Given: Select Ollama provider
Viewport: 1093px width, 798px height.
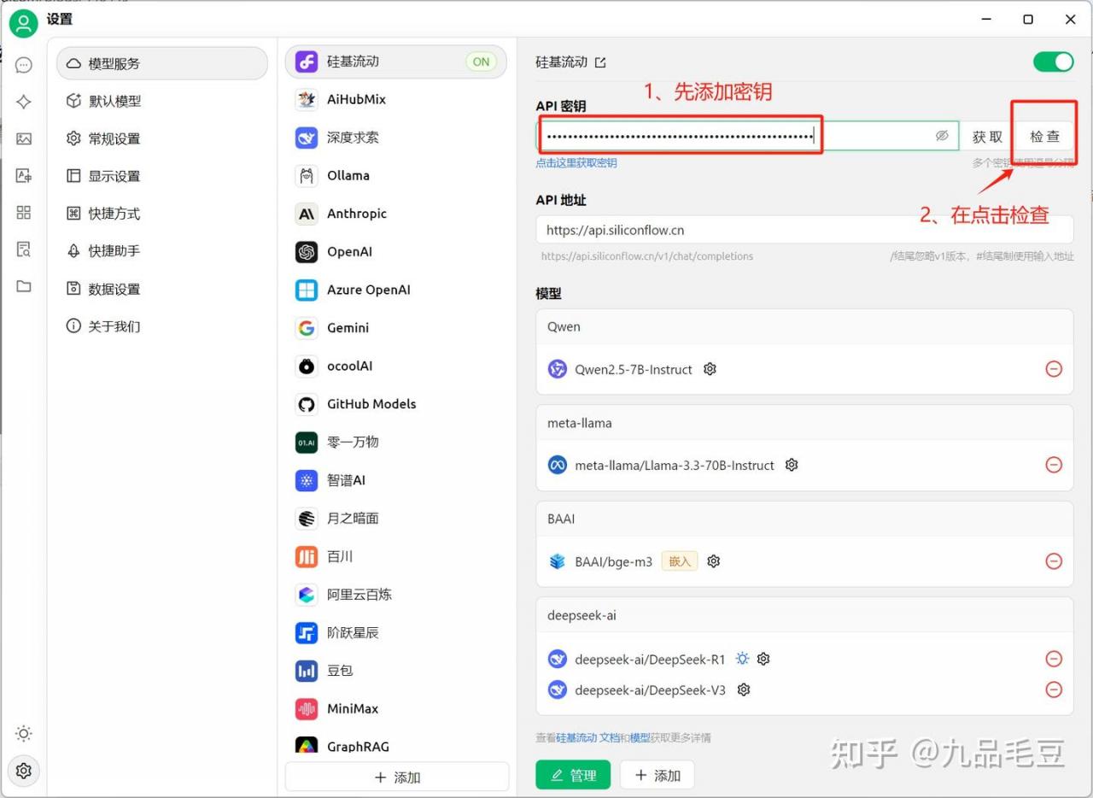Looking at the screenshot, I should pos(396,175).
